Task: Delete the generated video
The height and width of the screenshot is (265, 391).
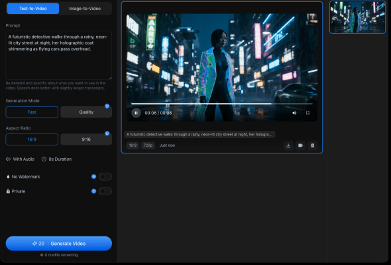Action: click(313, 145)
